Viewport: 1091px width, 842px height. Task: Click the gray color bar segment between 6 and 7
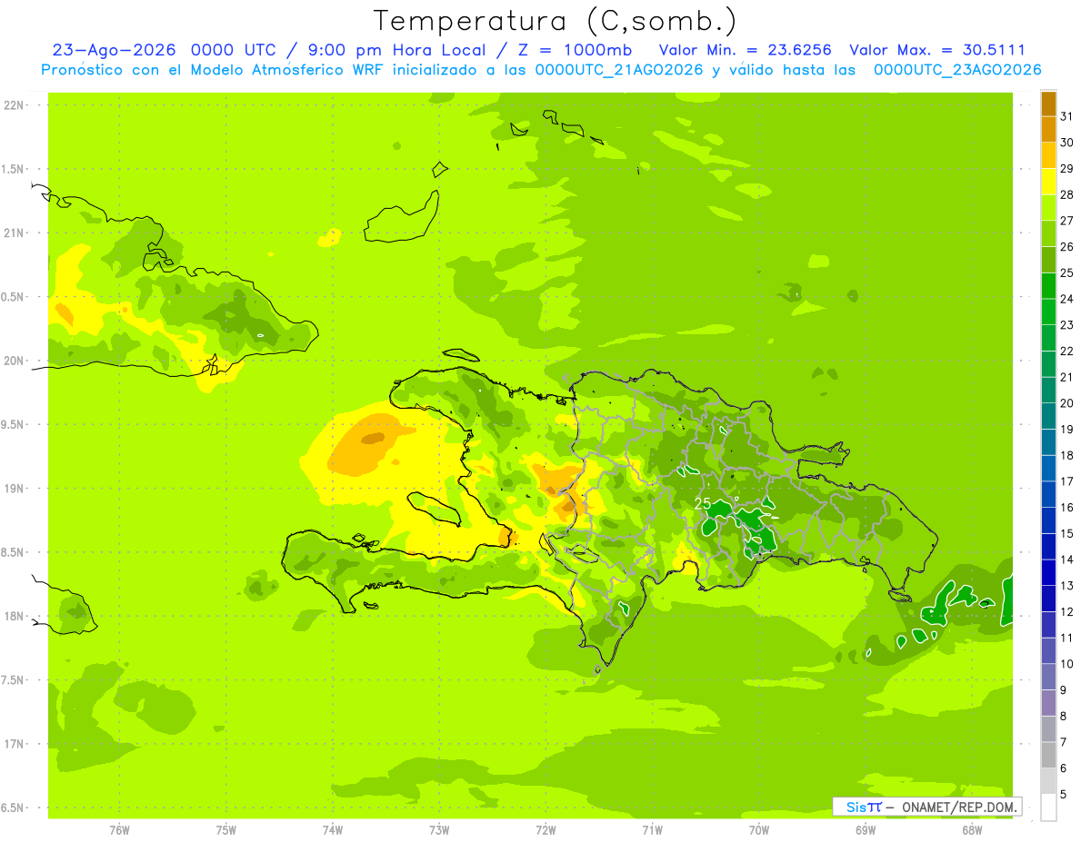[x=1048, y=755]
